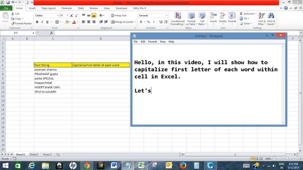Switch to the Sheet2 worksheet tab
303x170 pixels.
coord(34,154)
